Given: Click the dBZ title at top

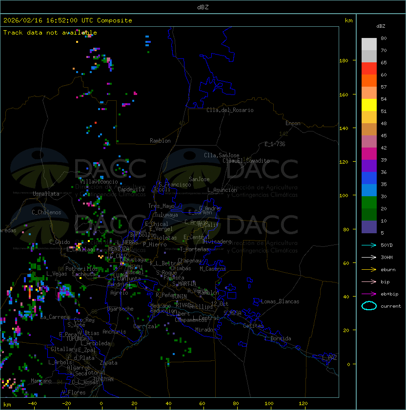Looking at the screenshot, I should (x=203, y=7).
